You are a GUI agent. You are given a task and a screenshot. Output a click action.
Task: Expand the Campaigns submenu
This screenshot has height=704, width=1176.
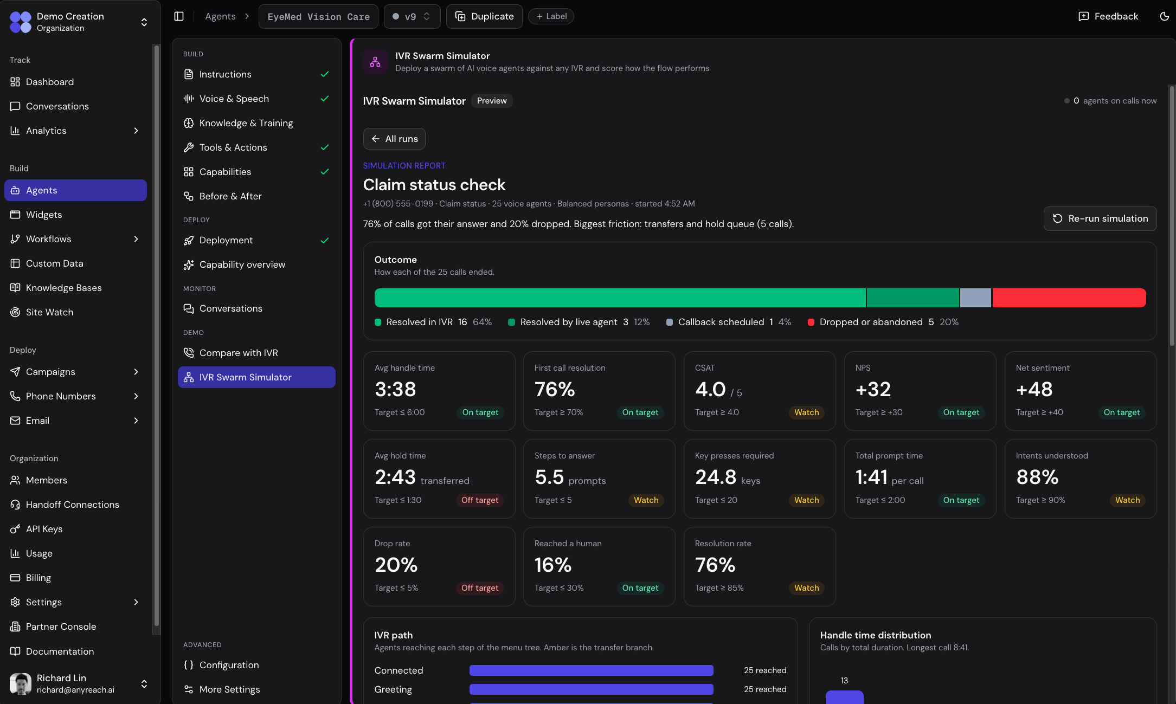click(x=136, y=372)
